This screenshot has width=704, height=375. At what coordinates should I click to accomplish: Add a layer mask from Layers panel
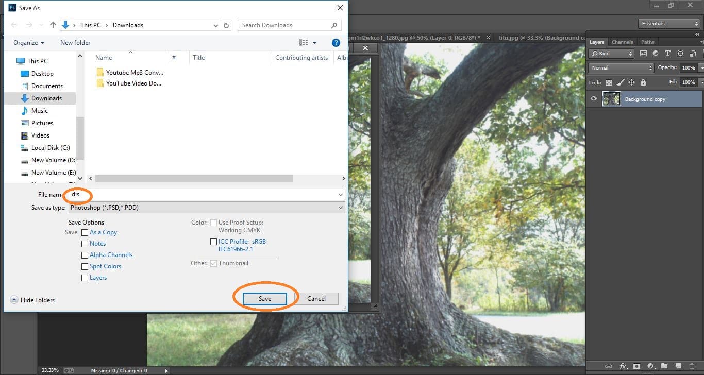[x=636, y=367]
